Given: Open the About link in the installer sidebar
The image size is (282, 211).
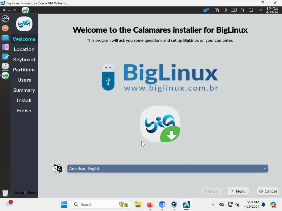Looking at the screenshot, I should [19, 193].
